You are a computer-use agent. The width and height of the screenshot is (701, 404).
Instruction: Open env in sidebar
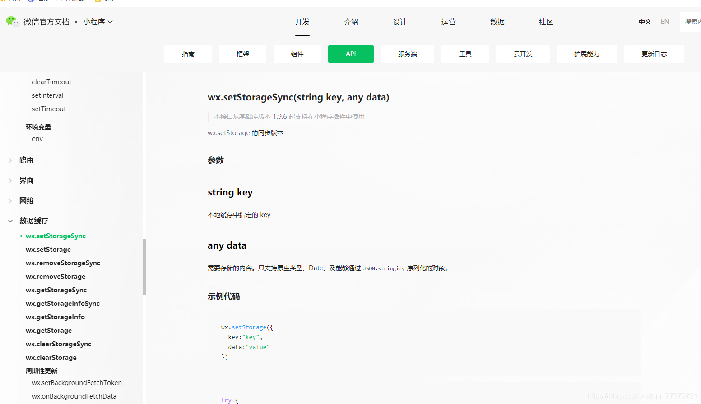[x=37, y=139]
